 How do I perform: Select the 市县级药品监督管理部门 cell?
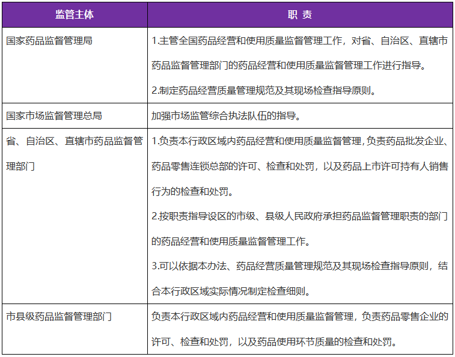(75, 329)
